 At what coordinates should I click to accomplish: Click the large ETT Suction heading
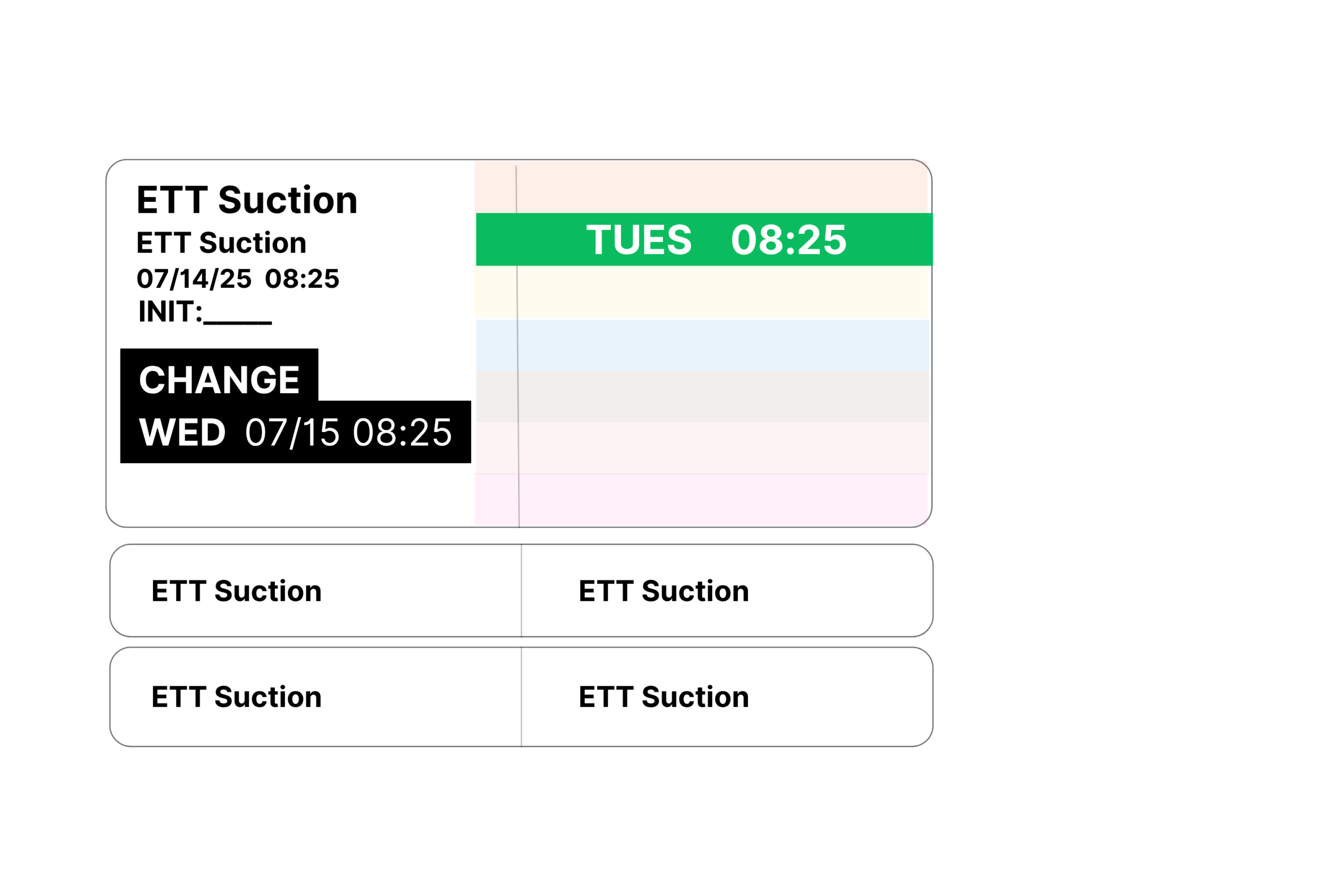(246, 200)
